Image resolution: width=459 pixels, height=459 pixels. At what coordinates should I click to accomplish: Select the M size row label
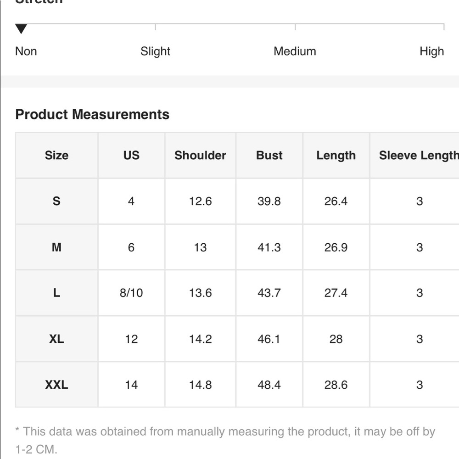56,247
